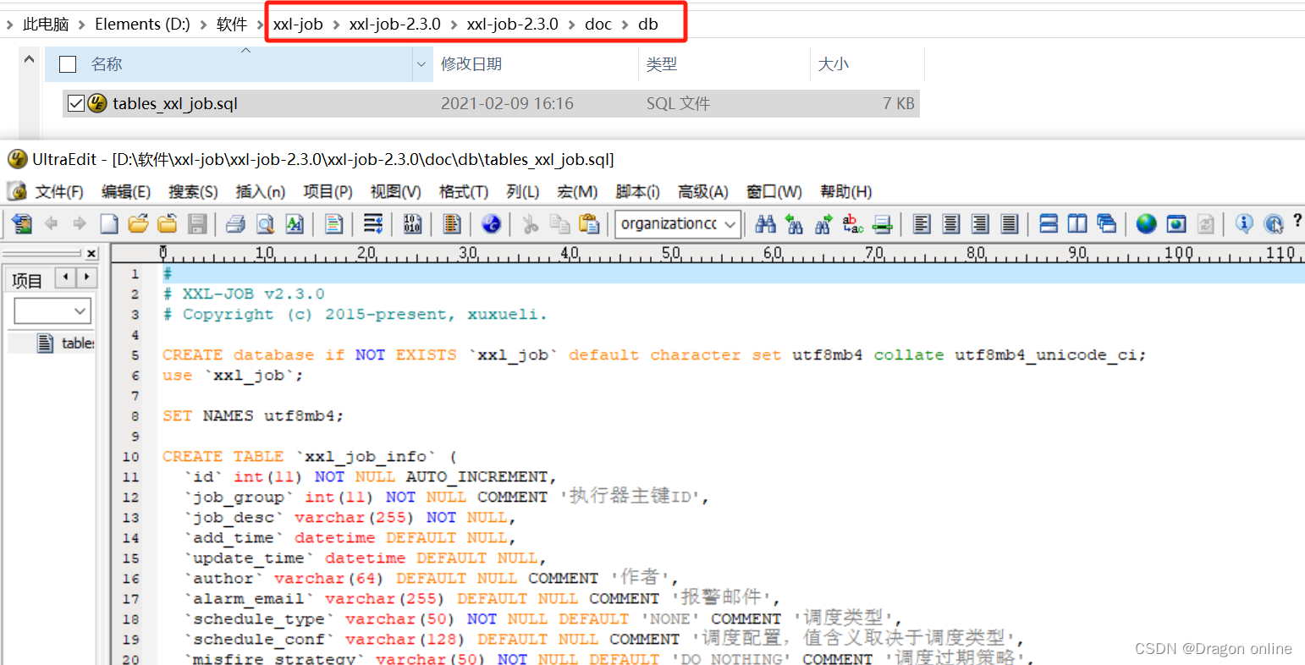
Task: Open the 视图(V) menu
Action: point(395,191)
